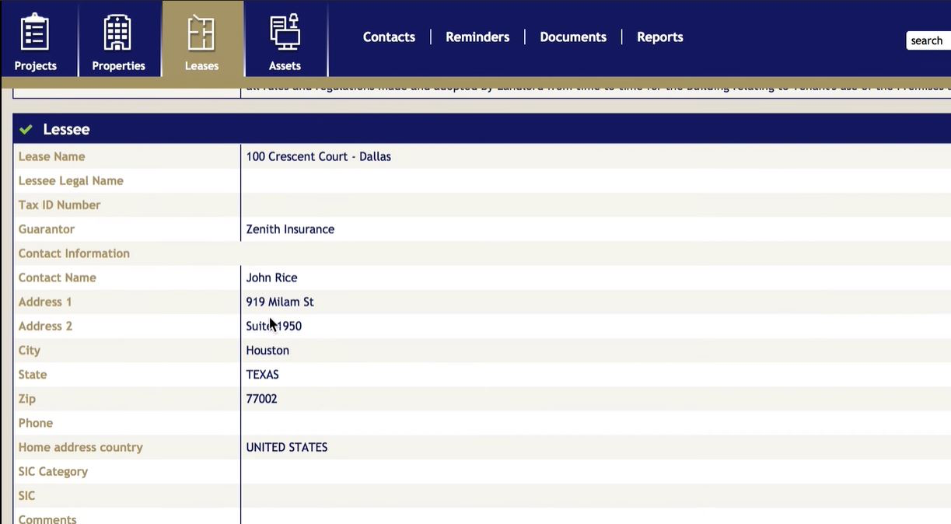The height and width of the screenshot is (524, 951).
Task: Click the Contact Name label
Action: tap(58, 278)
